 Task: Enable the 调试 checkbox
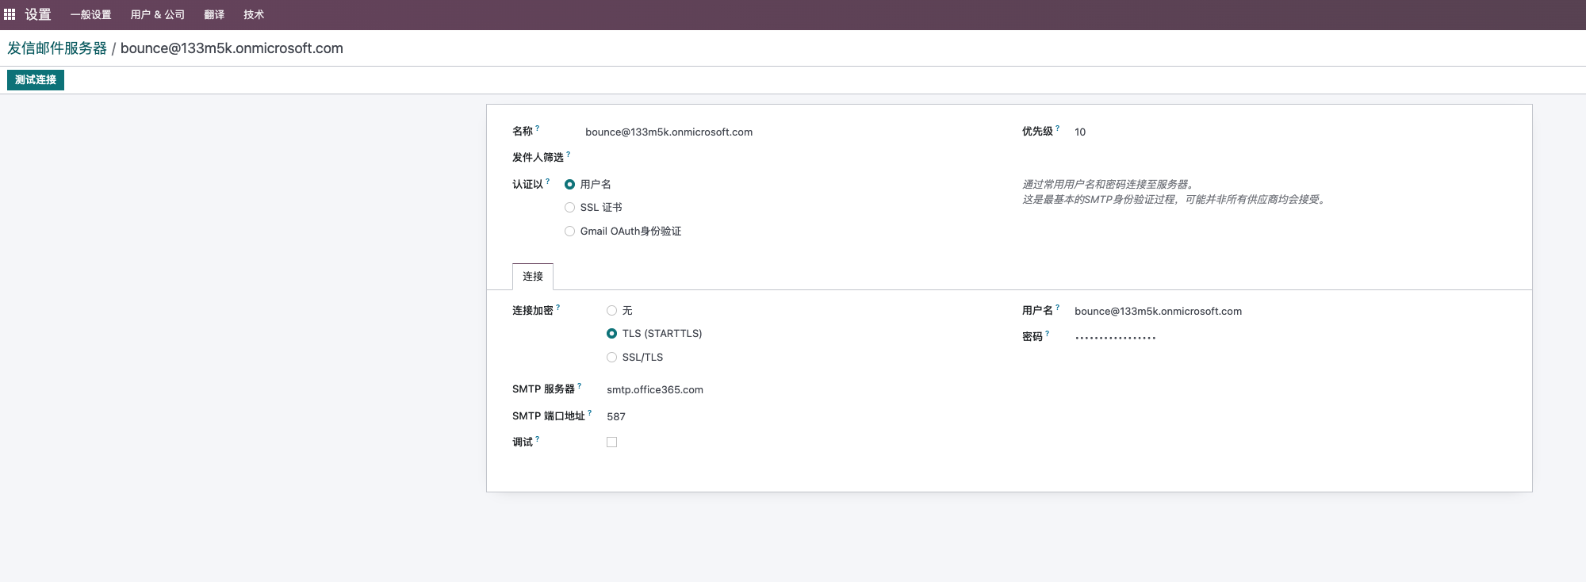click(x=611, y=442)
